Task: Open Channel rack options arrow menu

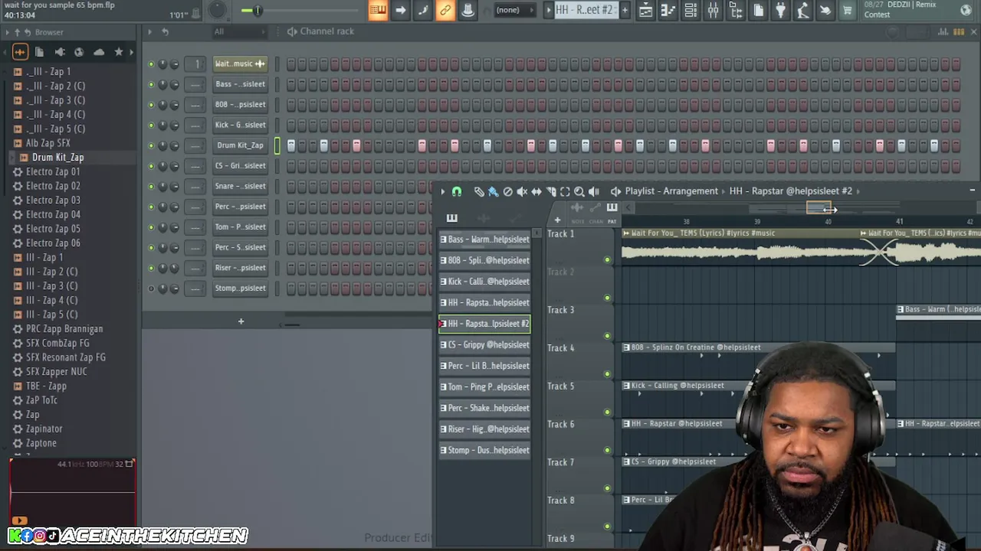Action: (149, 31)
